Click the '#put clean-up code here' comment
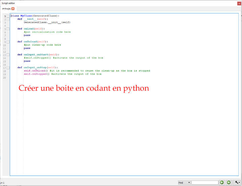Viewport: 242px width, 186px height. coord(42,45)
